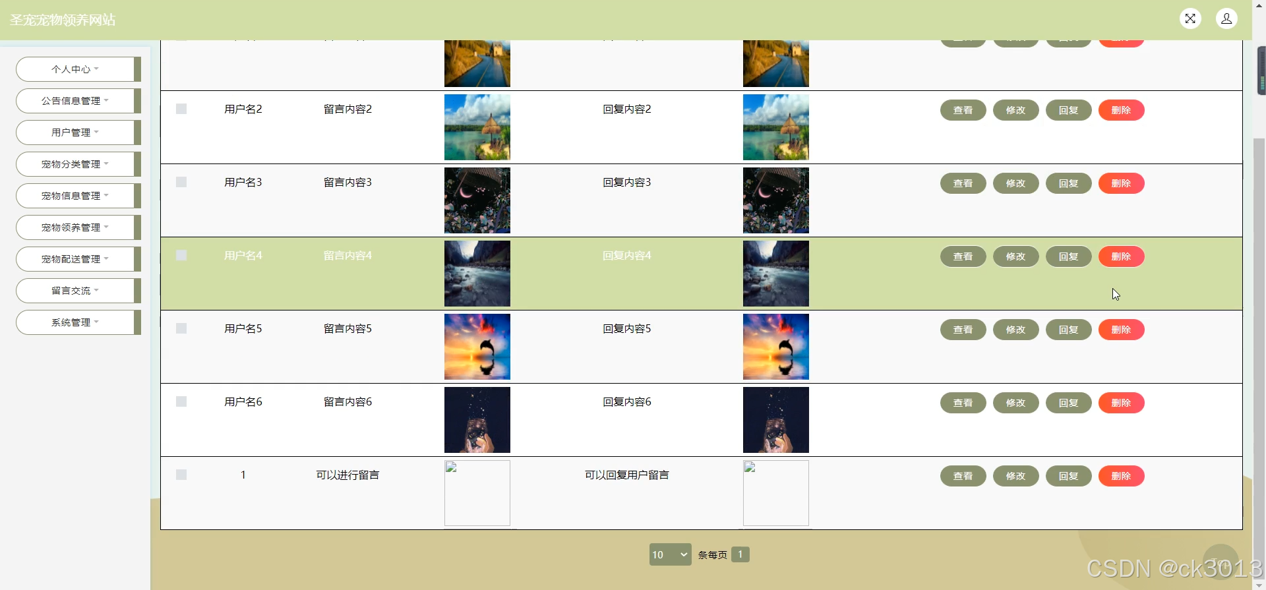The height and width of the screenshot is (590, 1266).
Task: Select the checkbox in 用户名4 row
Action: point(181,255)
